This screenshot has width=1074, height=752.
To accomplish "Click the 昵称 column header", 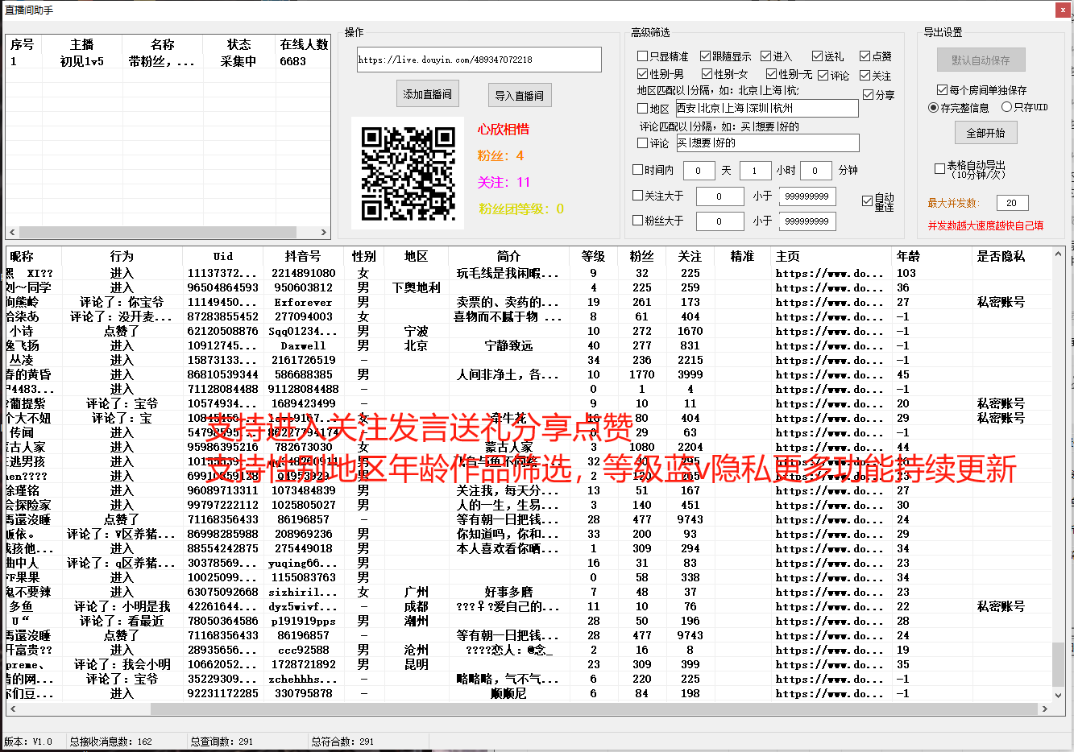I will click(x=34, y=256).
